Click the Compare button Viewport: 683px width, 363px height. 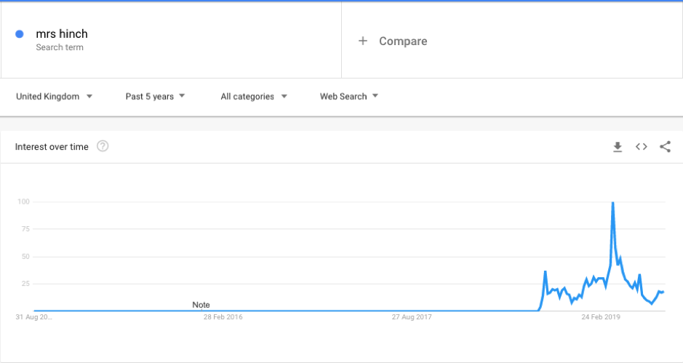[403, 41]
